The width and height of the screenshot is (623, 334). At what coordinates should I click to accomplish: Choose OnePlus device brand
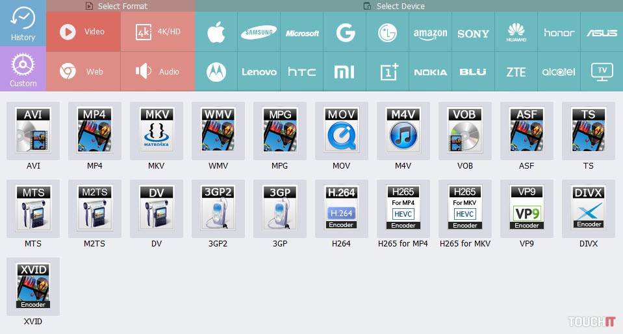pyautogui.click(x=387, y=72)
